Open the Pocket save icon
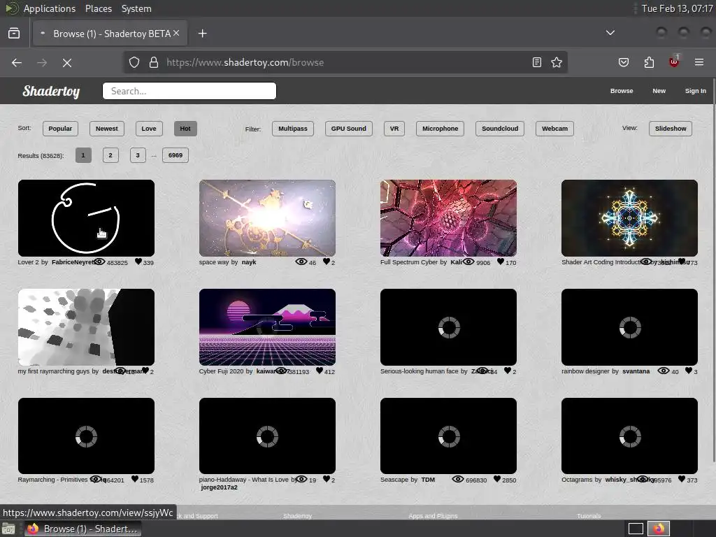The width and height of the screenshot is (716, 537). (x=623, y=62)
